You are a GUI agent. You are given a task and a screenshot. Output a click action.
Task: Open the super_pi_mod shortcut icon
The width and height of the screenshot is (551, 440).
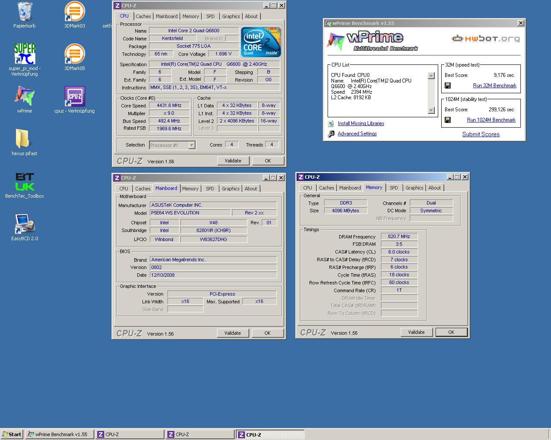tap(25, 54)
